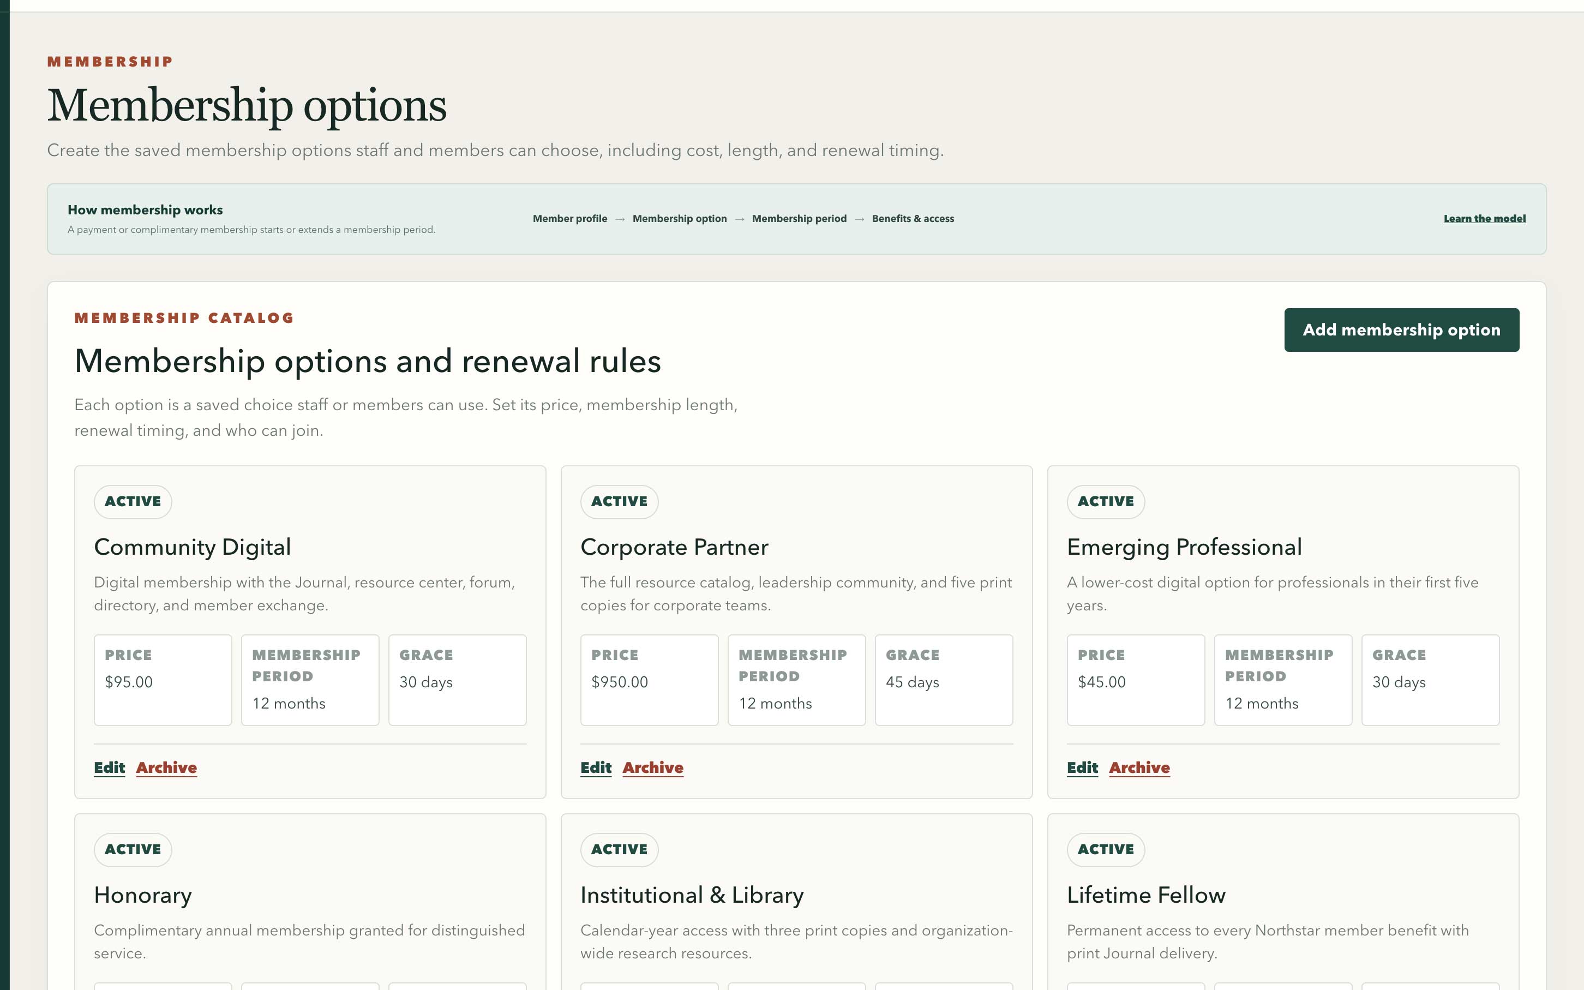Archive the Corporate Partner option
The image size is (1584, 990).
click(652, 767)
